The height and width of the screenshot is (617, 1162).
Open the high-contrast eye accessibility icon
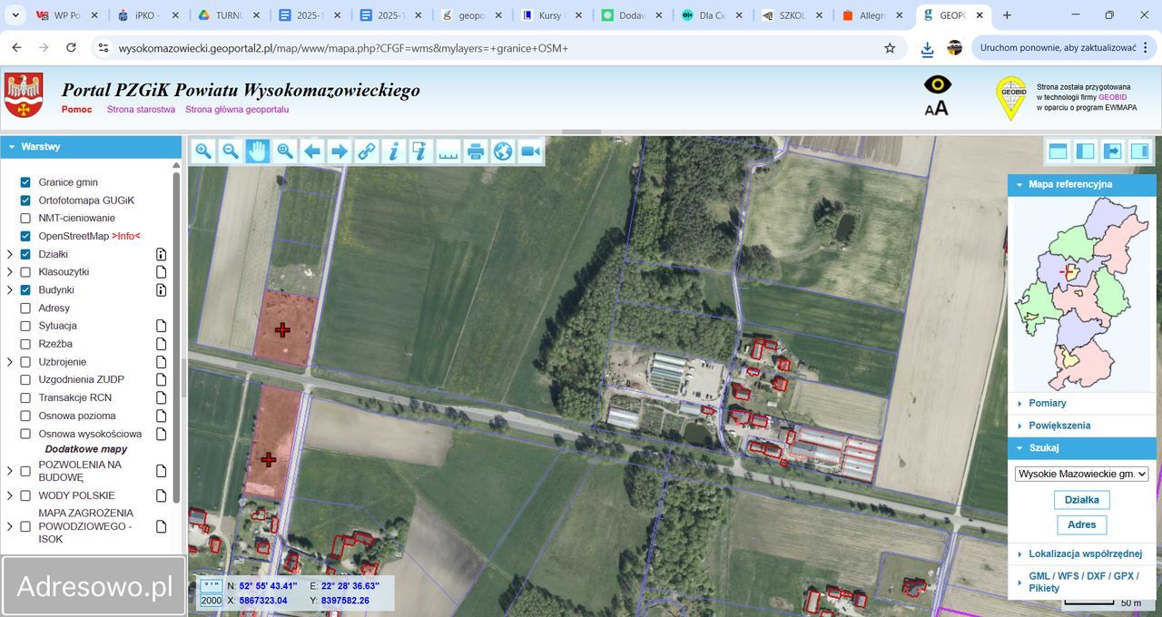click(937, 84)
